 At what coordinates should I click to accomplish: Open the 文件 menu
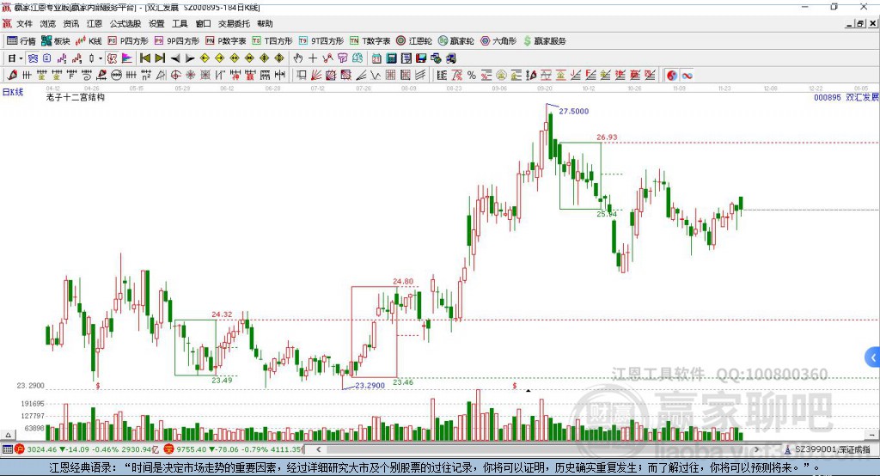(24, 23)
